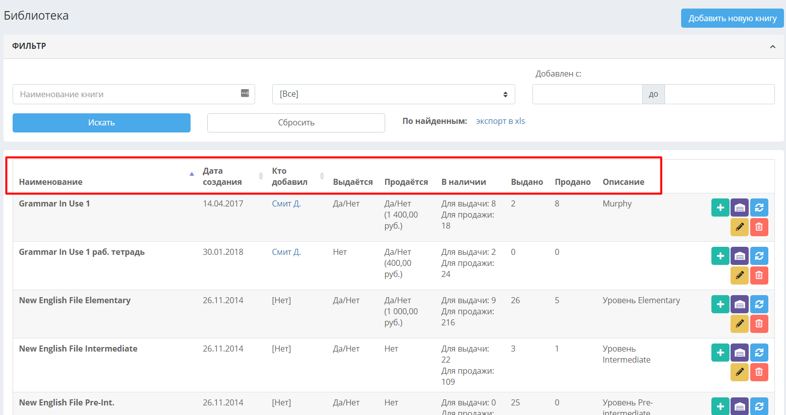Click green plus for New English File Intermediate
The image size is (786, 415).
(720, 353)
